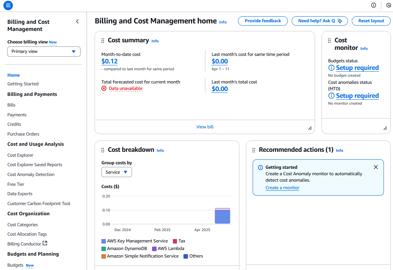The width and height of the screenshot is (393, 270).
Task: Click Info next to Cost summary
Action: [155, 41]
